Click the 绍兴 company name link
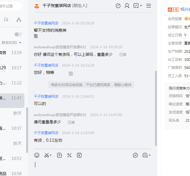 click(x=185, y=10)
